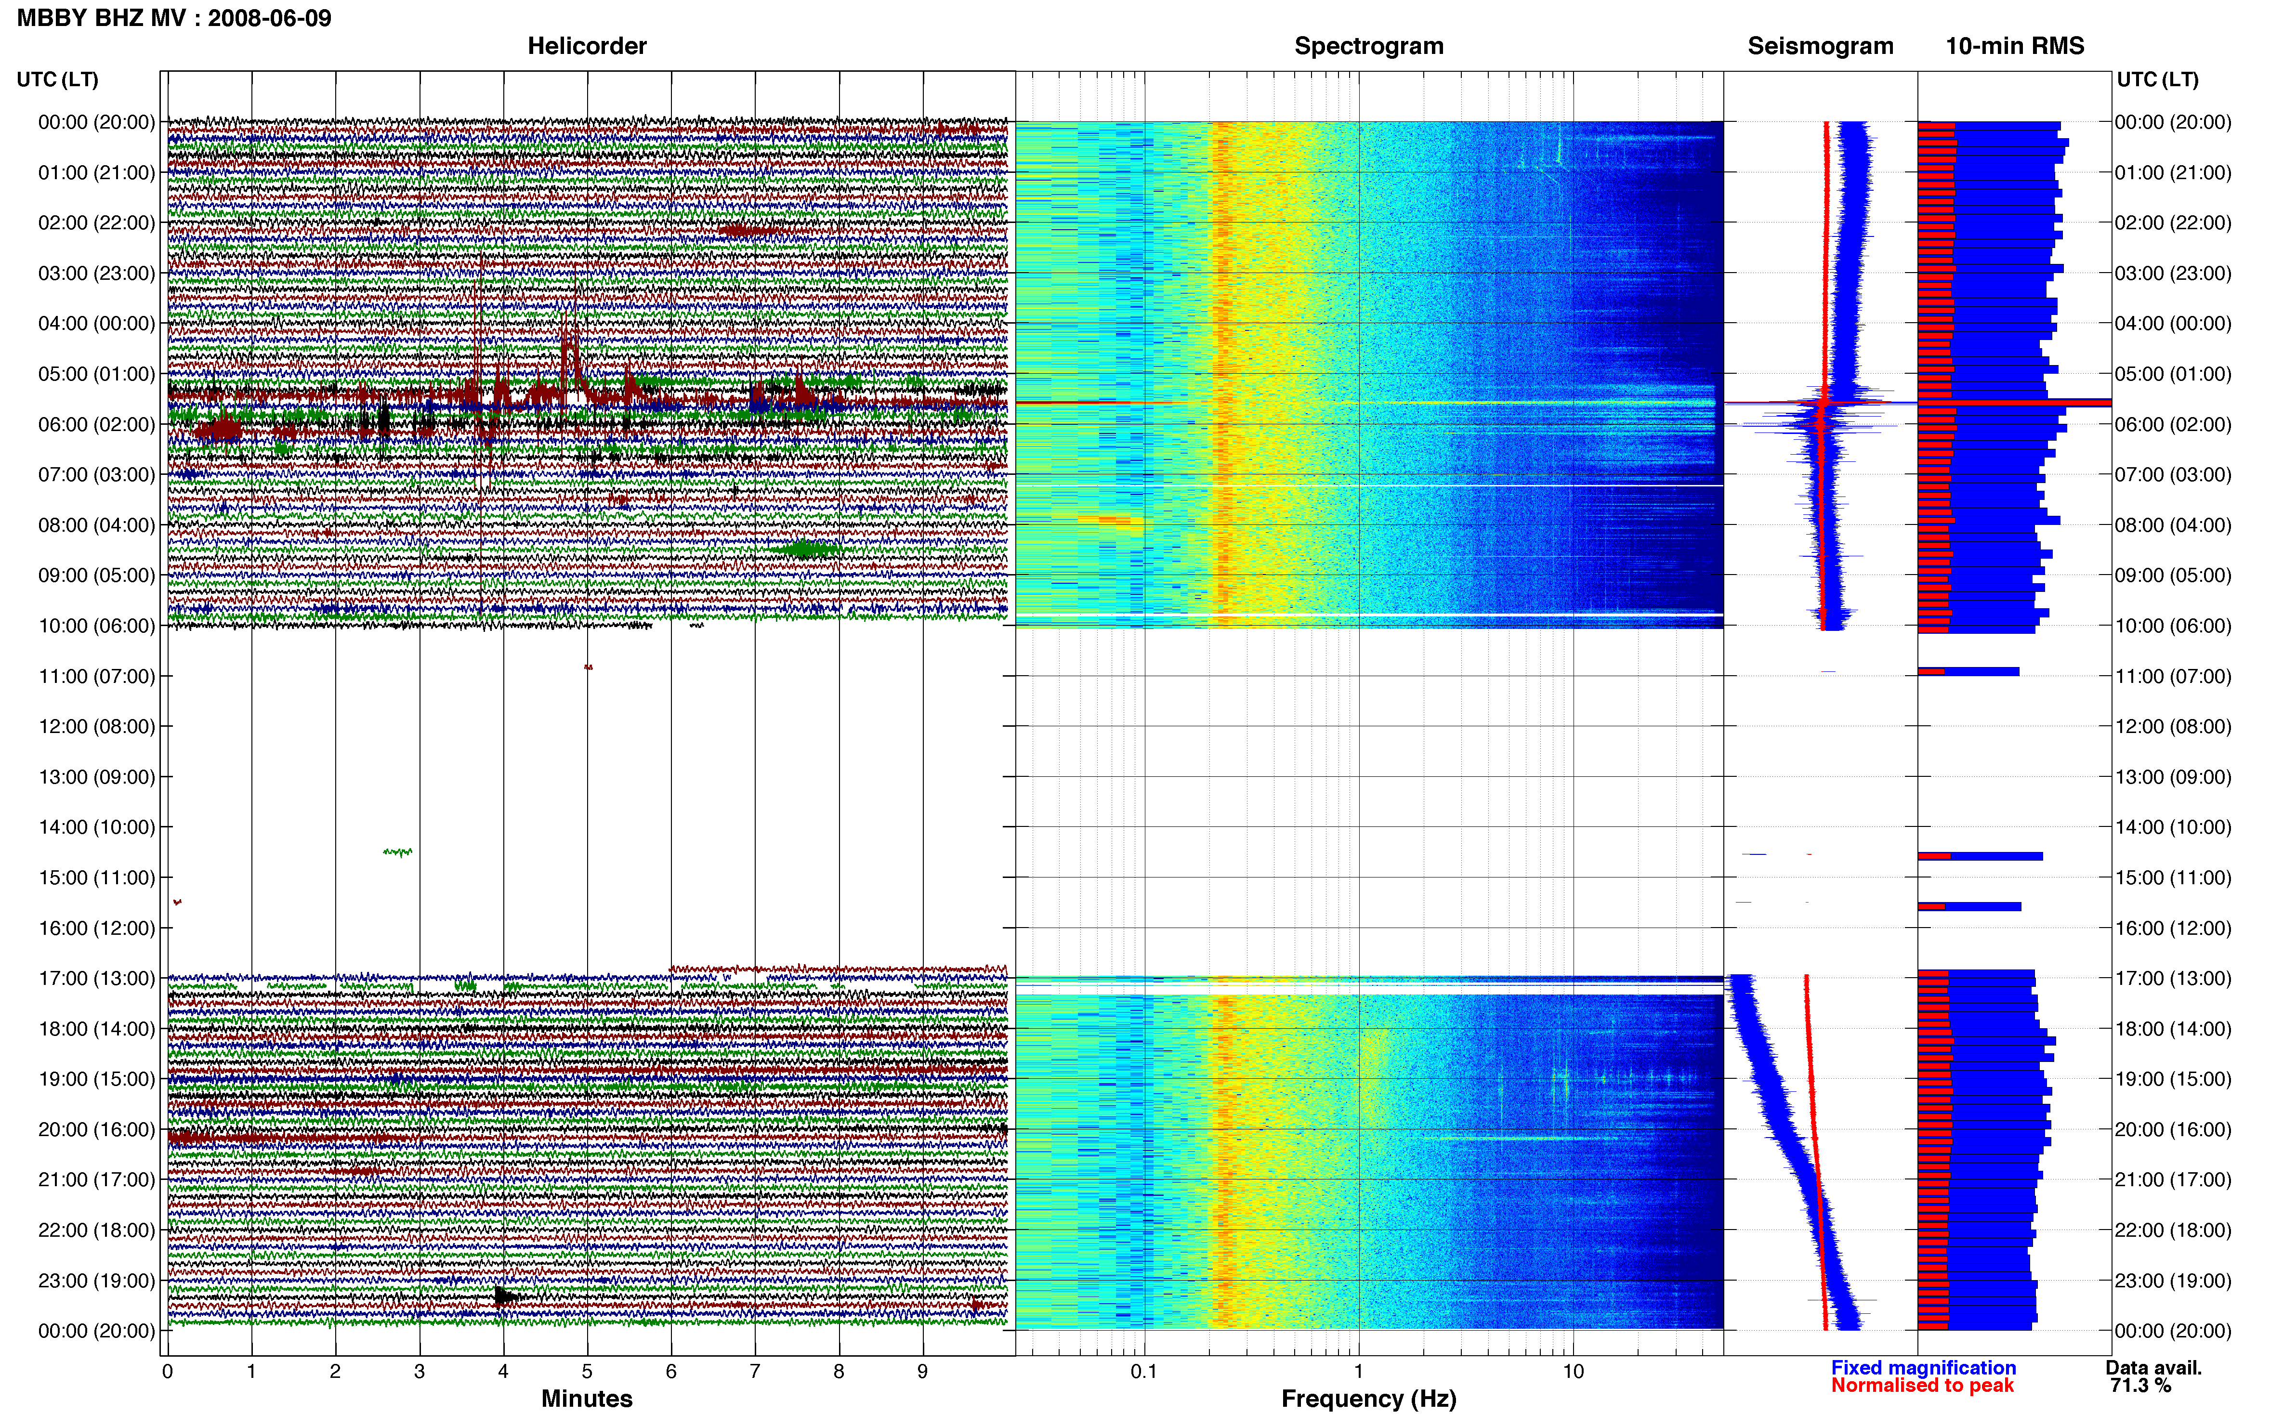The width and height of the screenshot is (2283, 1427).
Task: Click the 'Fixed magnification' legend text
Action: (1923, 1368)
